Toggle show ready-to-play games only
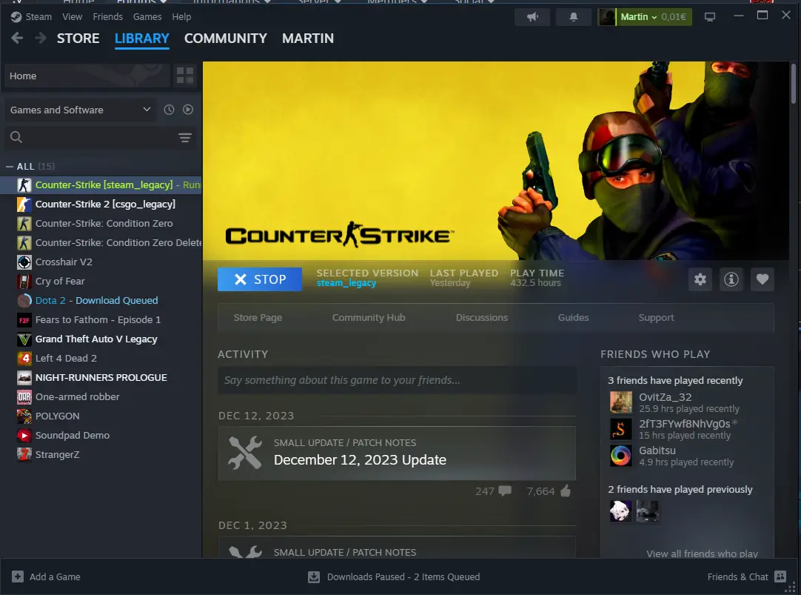The width and height of the screenshot is (801, 595). click(188, 110)
